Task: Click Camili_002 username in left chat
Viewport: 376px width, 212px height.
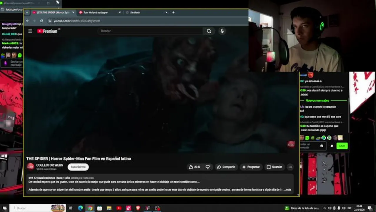Action: [x=9, y=34]
